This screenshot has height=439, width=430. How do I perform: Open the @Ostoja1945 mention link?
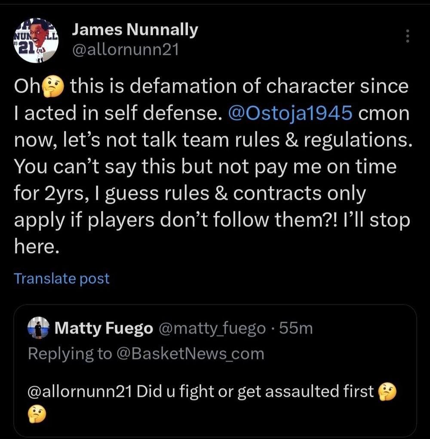click(x=292, y=114)
